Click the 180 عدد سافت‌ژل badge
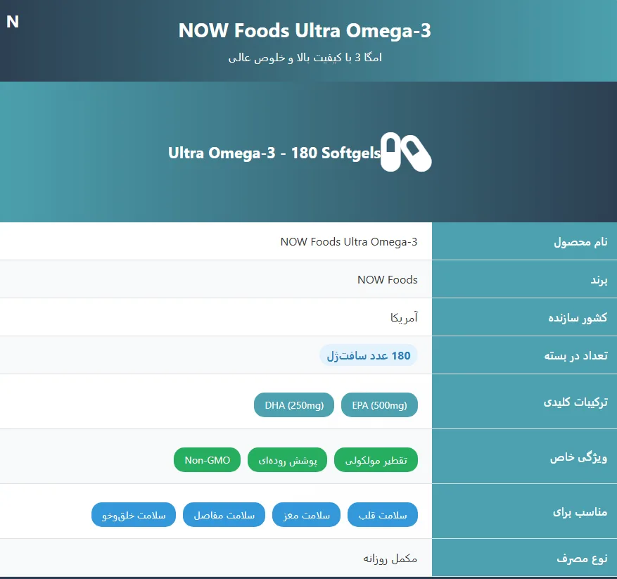The image size is (617, 579). pos(369,355)
